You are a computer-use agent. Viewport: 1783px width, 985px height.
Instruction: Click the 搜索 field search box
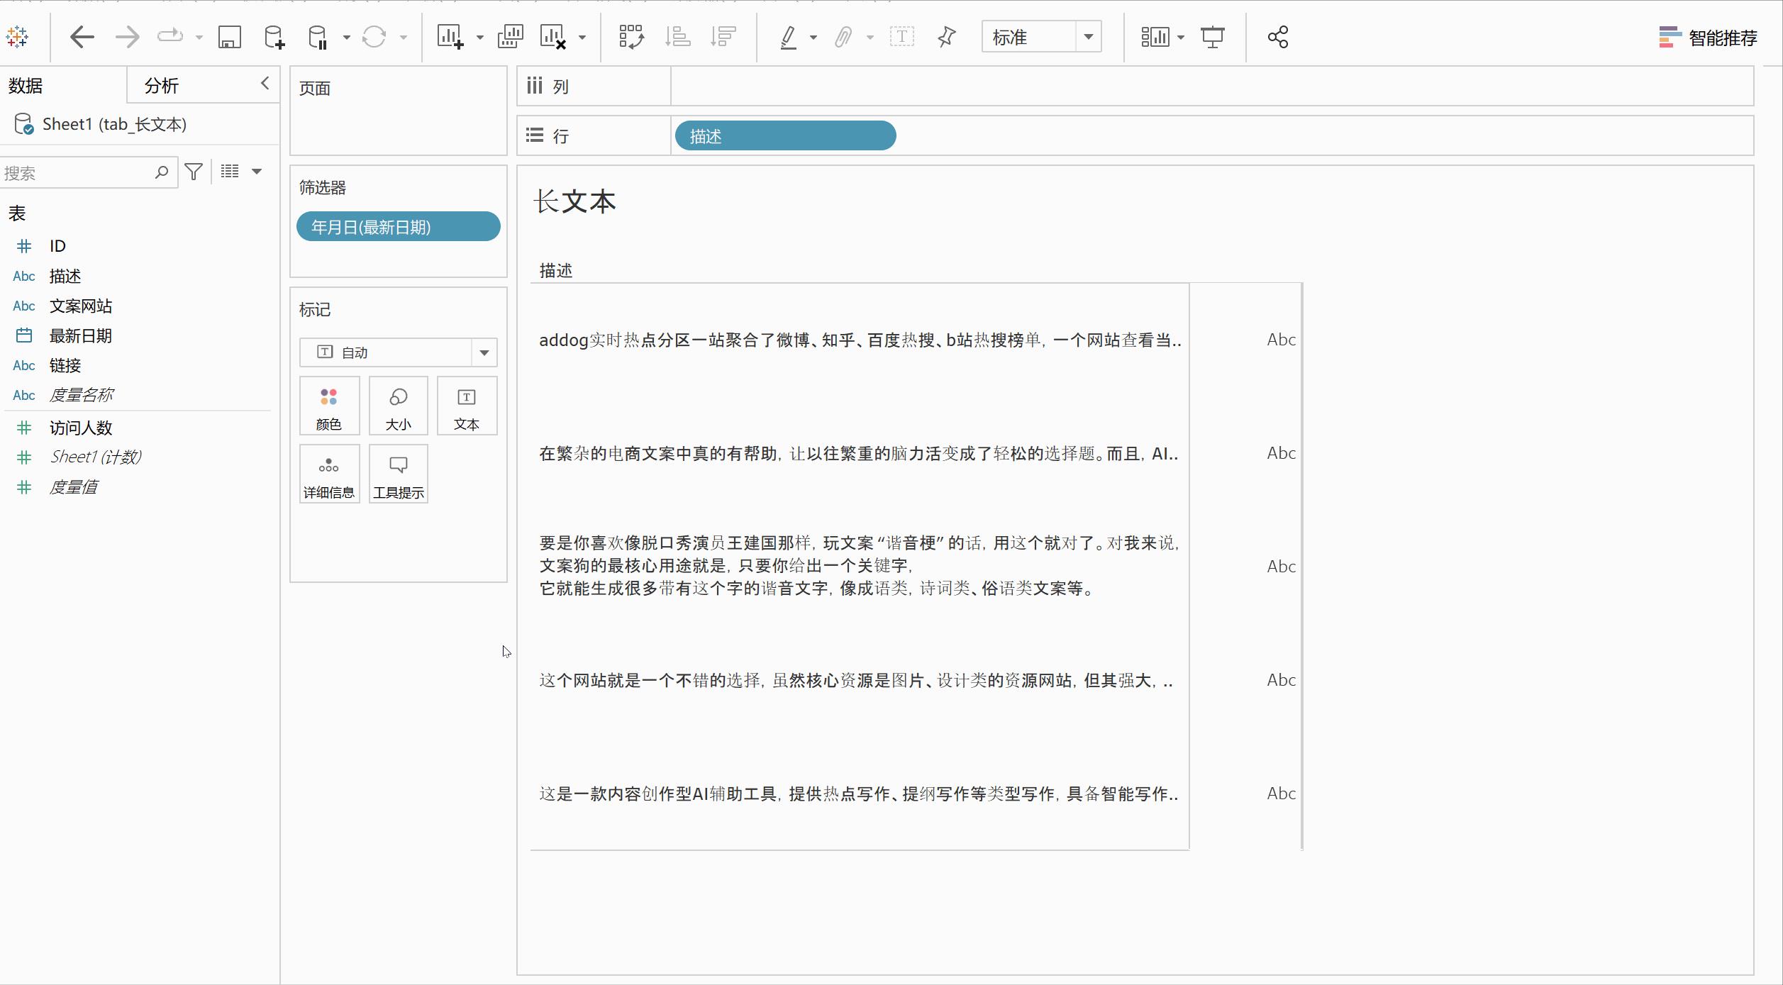[x=87, y=173]
